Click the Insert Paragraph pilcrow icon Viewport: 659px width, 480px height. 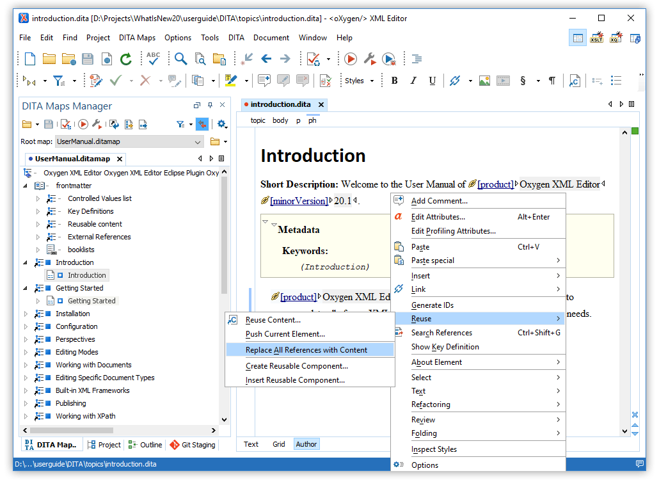(x=552, y=81)
